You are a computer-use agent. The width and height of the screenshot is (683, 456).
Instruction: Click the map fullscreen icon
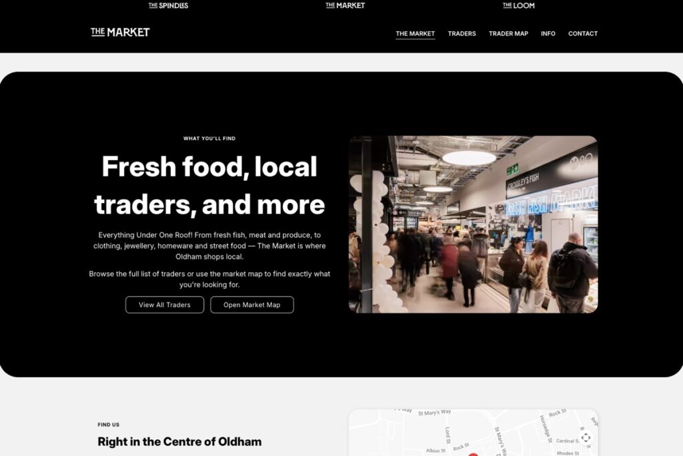pos(586,437)
